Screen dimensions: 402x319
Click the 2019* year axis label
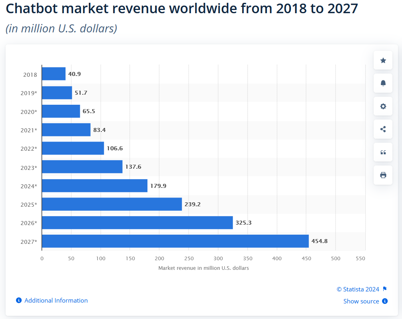[x=29, y=93]
